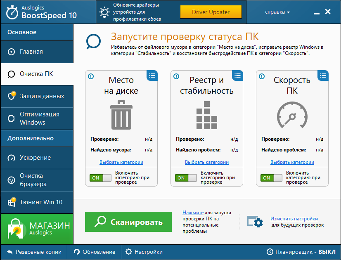Click the Планировщик clock icon
Image resolution: width=341 pixels, height=260 pixels.
[x=270, y=252]
